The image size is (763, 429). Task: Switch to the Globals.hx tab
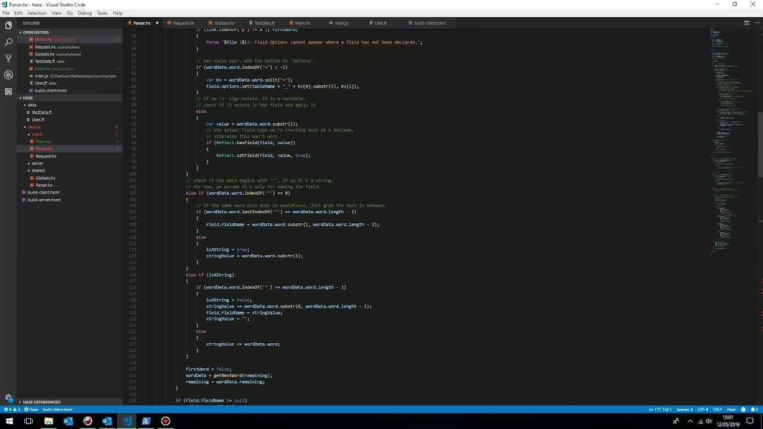[x=224, y=23]
